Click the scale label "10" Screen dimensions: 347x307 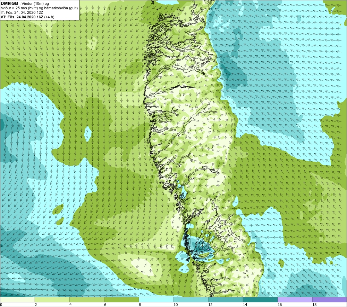176,305
